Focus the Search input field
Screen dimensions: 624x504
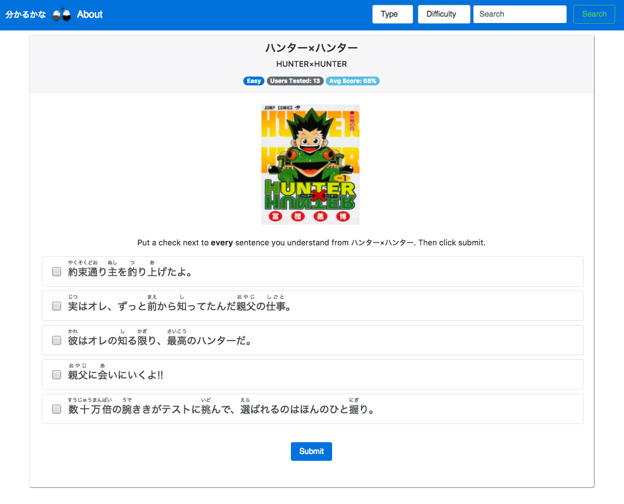(520, 14)
